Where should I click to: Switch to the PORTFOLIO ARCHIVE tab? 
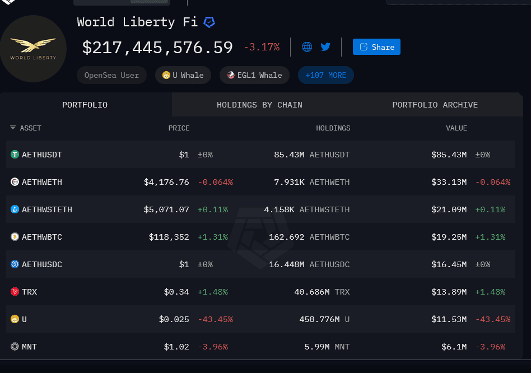[435, 105]
